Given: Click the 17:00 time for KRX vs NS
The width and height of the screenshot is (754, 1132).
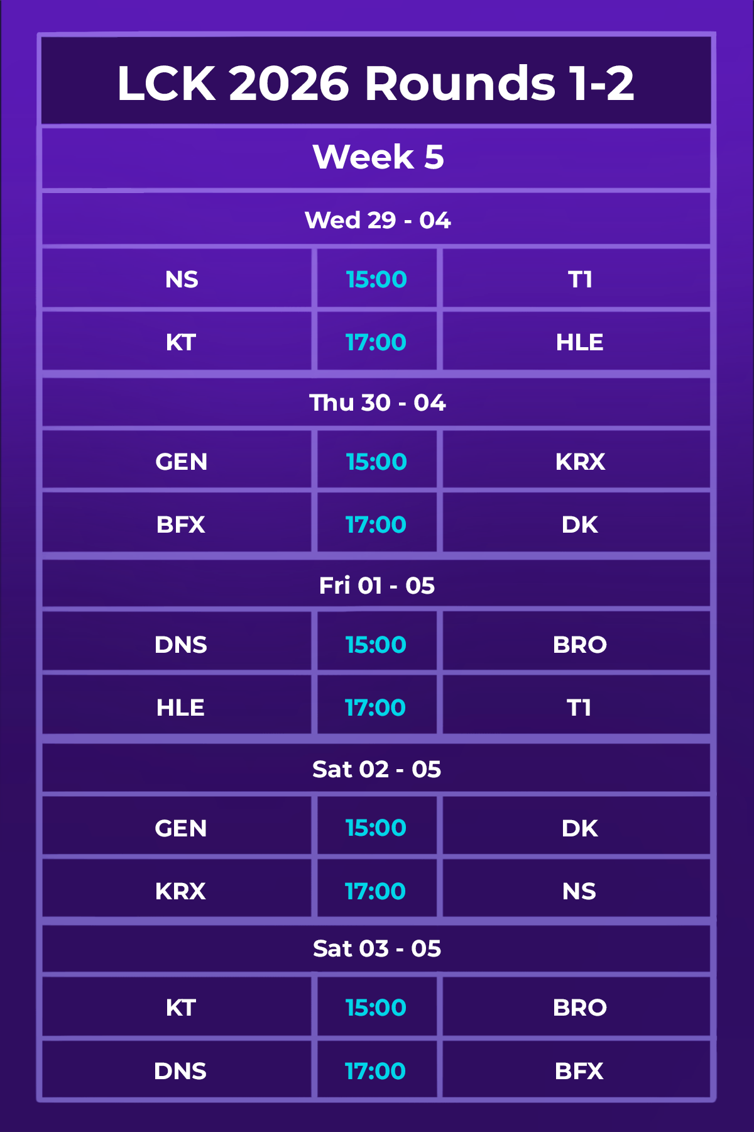Looking at the screenshot, I should point(376,892).
